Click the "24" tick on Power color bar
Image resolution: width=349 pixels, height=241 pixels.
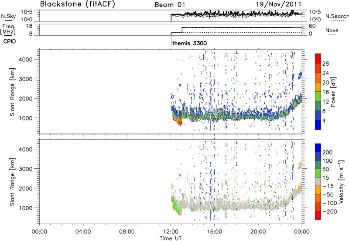point(325,73)
